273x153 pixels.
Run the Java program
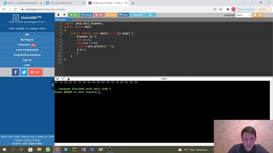[74, 15]
